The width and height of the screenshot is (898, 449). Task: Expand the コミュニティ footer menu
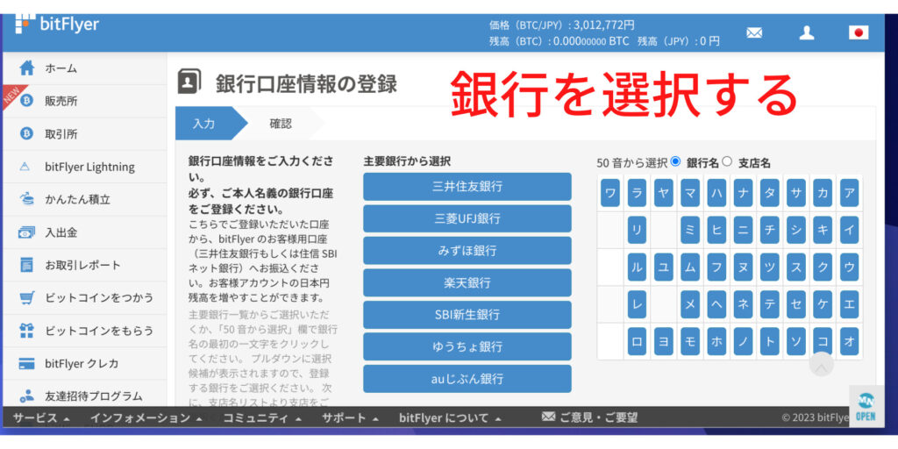coord(262,418)
